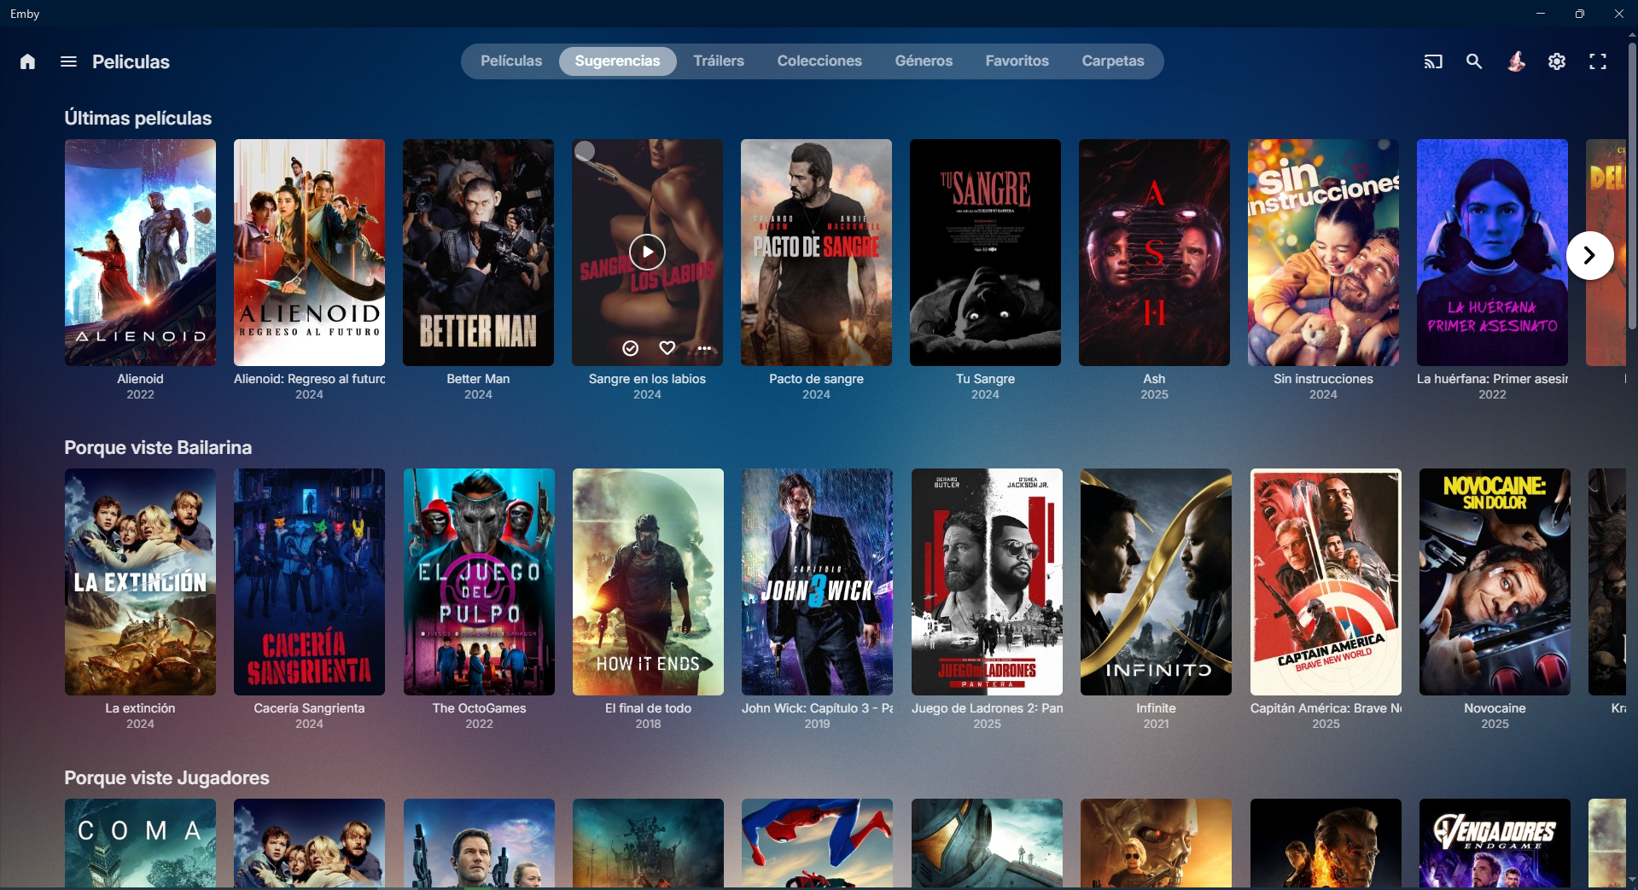Favorite Sangre en los labios with heart

click(667, 348)
